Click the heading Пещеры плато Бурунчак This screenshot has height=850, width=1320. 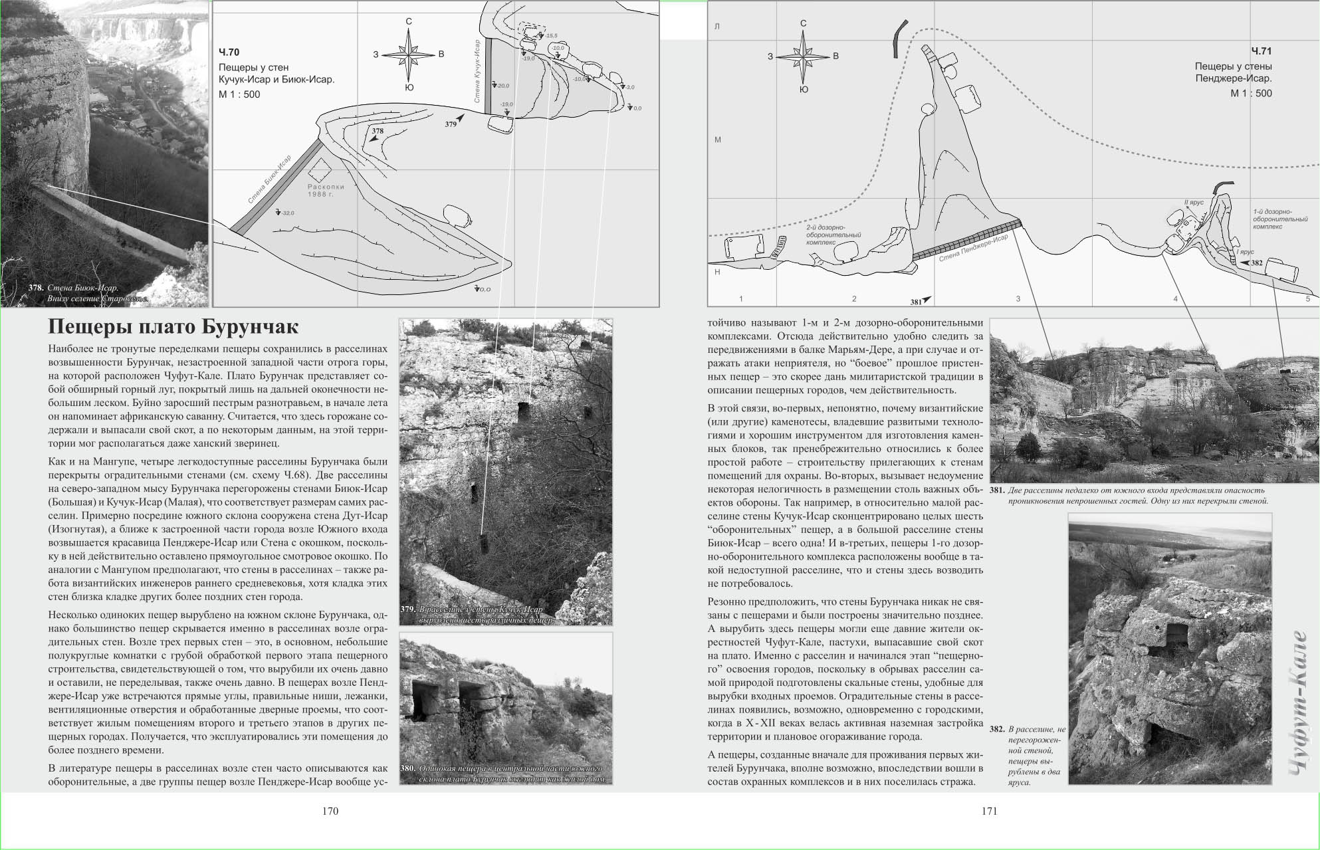[x=173, y=327]
